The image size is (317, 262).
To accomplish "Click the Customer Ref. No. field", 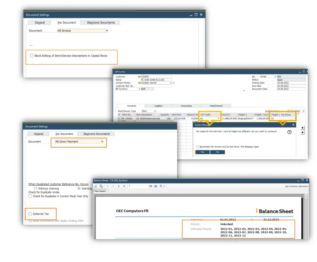I will (x=156, y=86).
